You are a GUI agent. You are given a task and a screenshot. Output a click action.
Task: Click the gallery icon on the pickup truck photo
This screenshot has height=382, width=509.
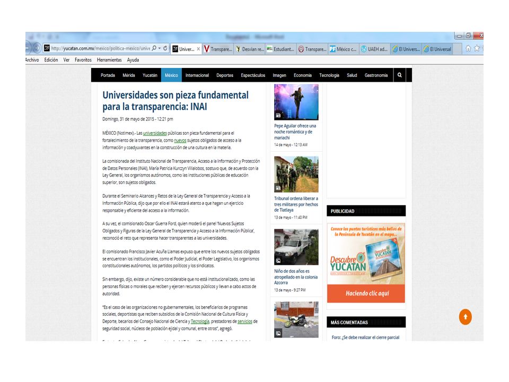(x=278, y=261)
